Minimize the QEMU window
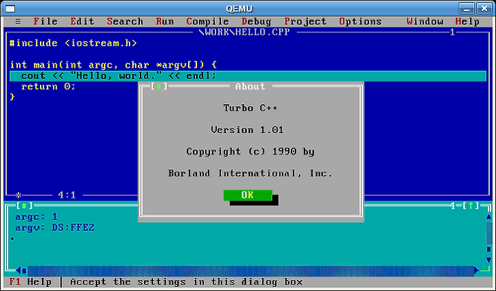This screenshot has width=496, height=291. tap(466, 8)
